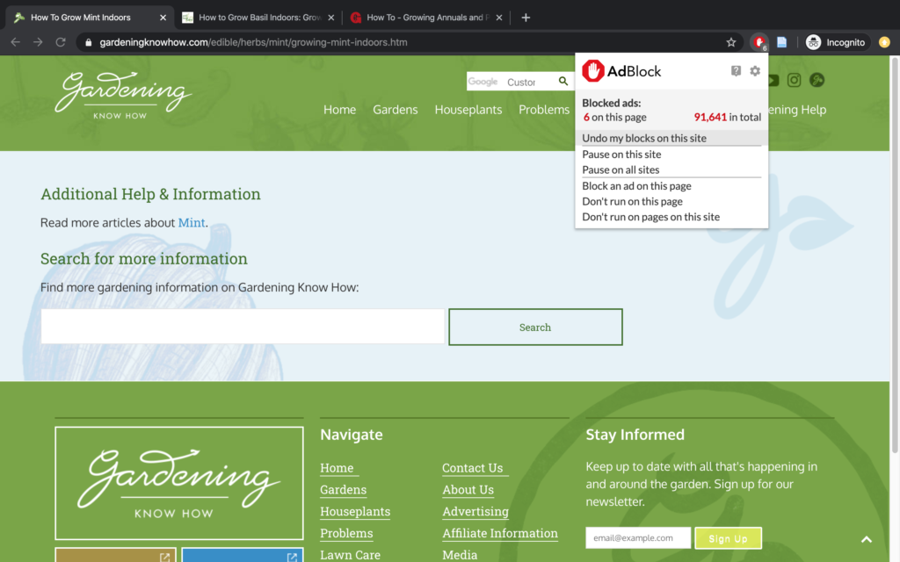Open the Houseplants nav menu item

coord(468,110)
